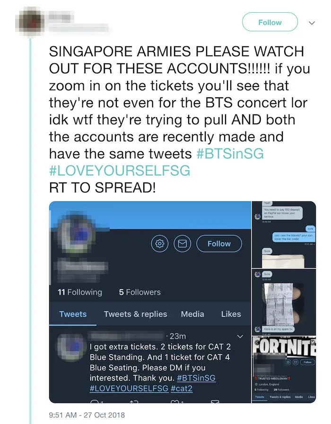Toggle Follow on the dark embedded profile
The width and height of the screenshot is (331, 424).
(219, 243)
